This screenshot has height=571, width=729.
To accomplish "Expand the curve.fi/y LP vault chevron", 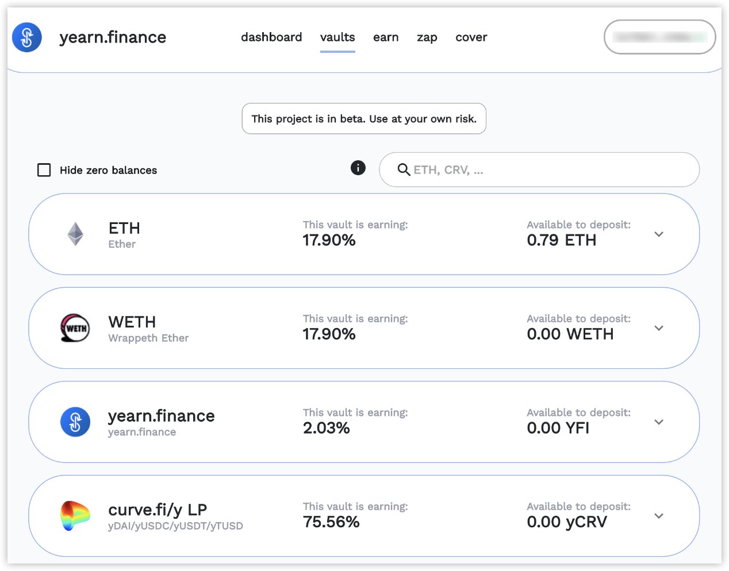I will (659, 516).
